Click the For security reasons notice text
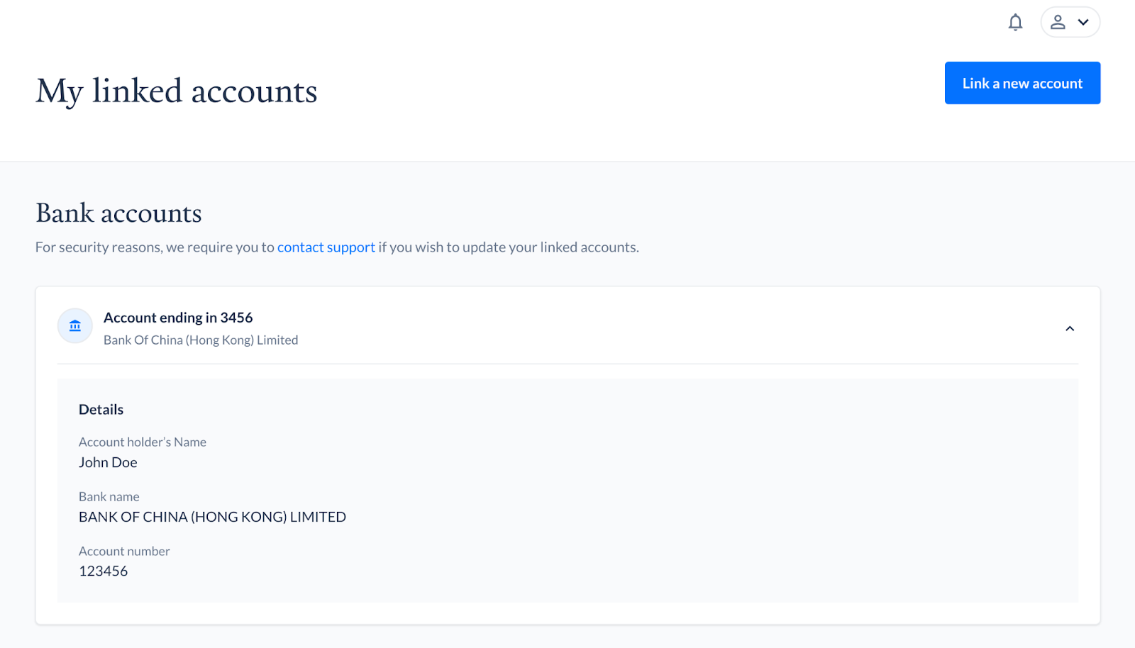Viewport: 1135px width, 648px height. (x=155, y=247)
